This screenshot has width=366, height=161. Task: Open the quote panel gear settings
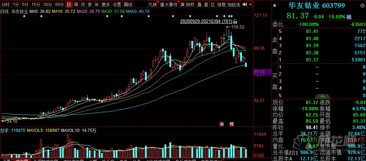pos(362,6)
